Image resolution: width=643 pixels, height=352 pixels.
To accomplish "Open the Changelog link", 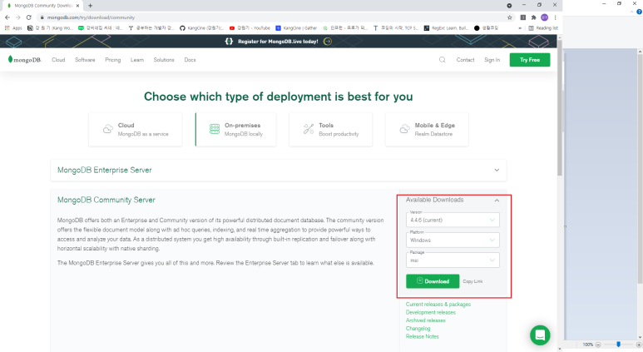I will click(x=418, y=328).
